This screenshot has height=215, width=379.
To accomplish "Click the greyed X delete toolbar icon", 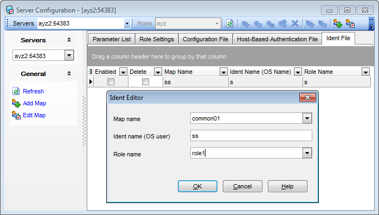I will [x=295, y=23].
